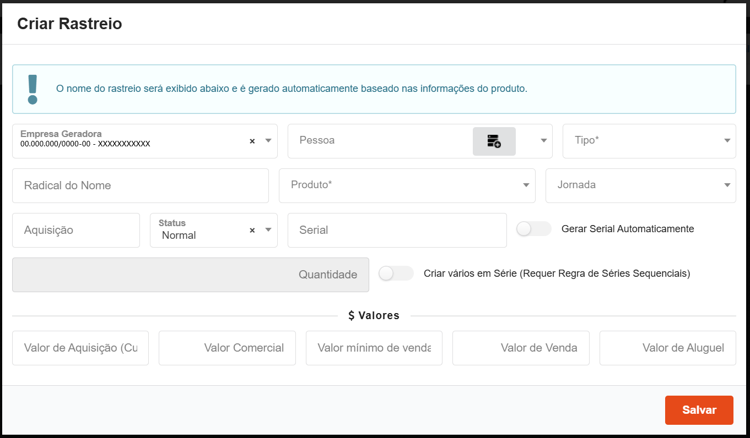Click the Valor de Aluguel field
This screenshot has width=750, height=438.
click(667, 348)
